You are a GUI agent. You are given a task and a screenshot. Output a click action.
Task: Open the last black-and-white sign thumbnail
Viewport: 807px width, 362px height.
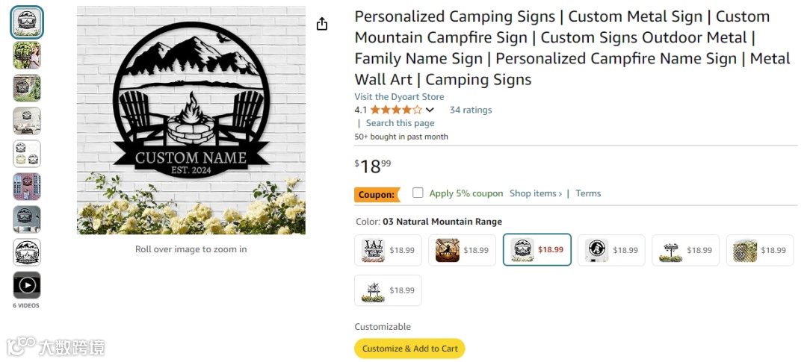27,252
